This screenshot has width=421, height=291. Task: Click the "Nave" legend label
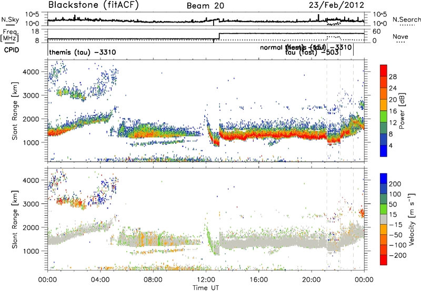(400, 37)
